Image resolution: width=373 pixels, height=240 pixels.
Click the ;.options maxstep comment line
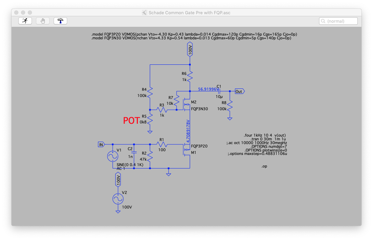pos(257,154)
